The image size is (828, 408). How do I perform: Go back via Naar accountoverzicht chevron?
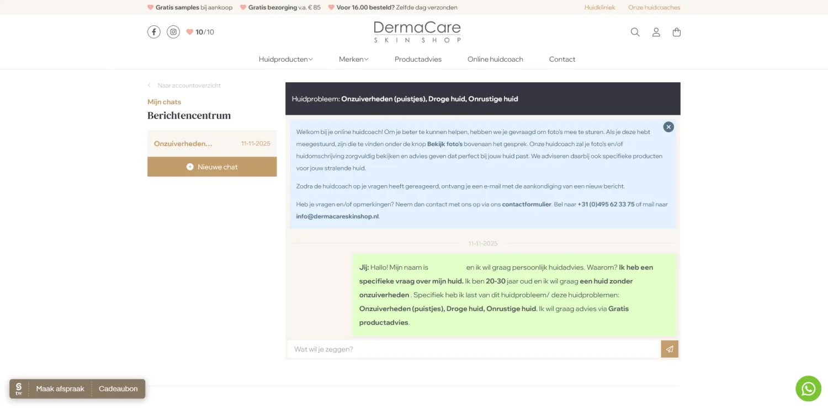coord(149,85)
